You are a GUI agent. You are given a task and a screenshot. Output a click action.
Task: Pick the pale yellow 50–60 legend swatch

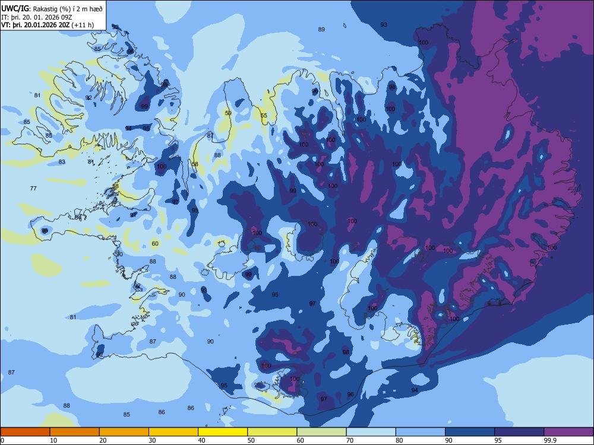coord(272,432)
